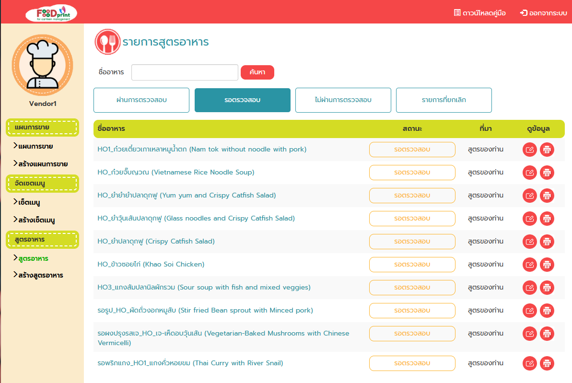Go to เซ็ตเมนู in the sidebar
This screenshot has width=572, height=383.
pyautogui.click(x=27, y=202)
